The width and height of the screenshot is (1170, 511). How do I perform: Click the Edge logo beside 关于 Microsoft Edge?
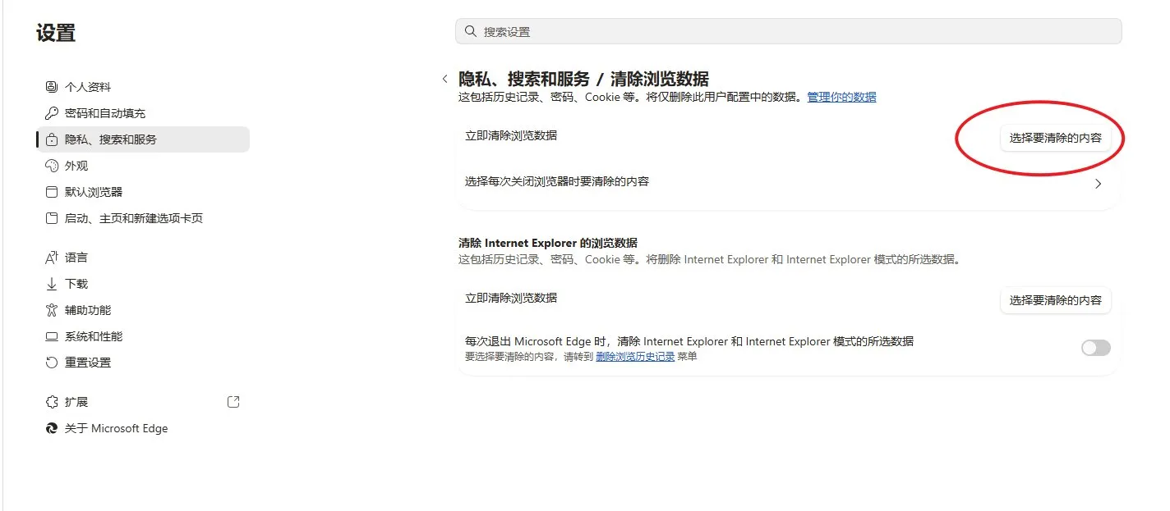point(52,428)
